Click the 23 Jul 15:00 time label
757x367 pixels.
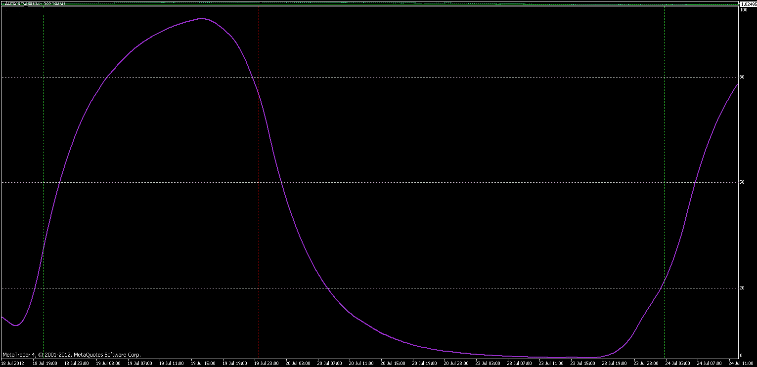point(582,364)
